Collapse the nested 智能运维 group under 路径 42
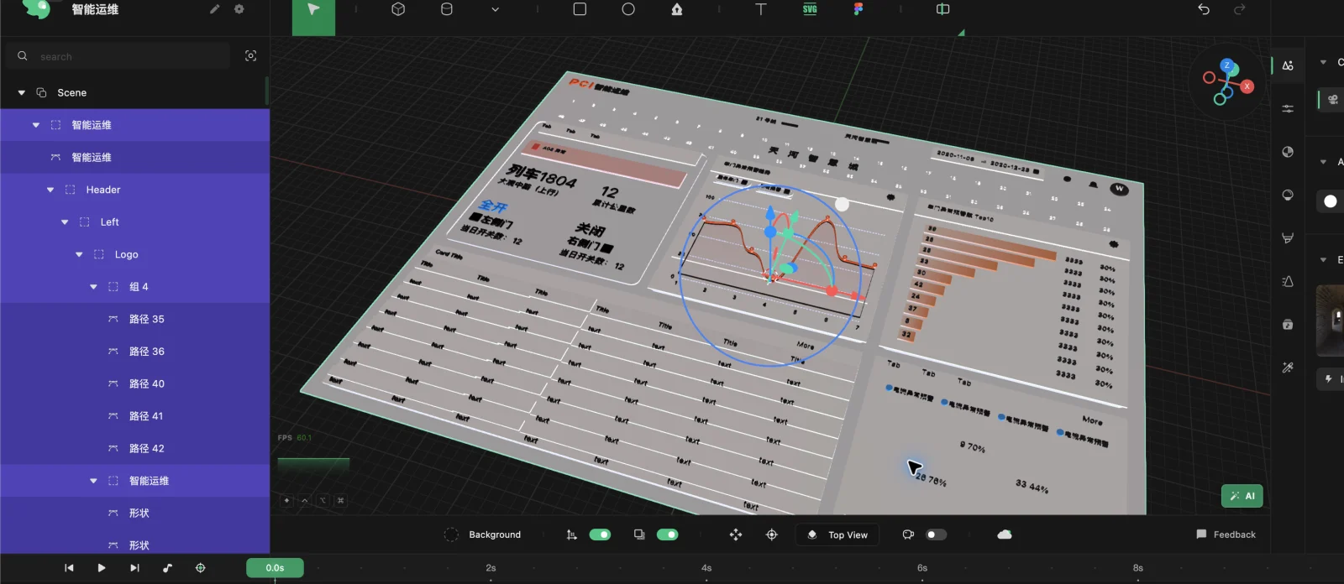The height and width of the screenshot is (584, 1344). [x=93, y=481]
